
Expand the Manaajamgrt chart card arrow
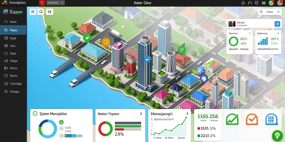coord(187,114)
